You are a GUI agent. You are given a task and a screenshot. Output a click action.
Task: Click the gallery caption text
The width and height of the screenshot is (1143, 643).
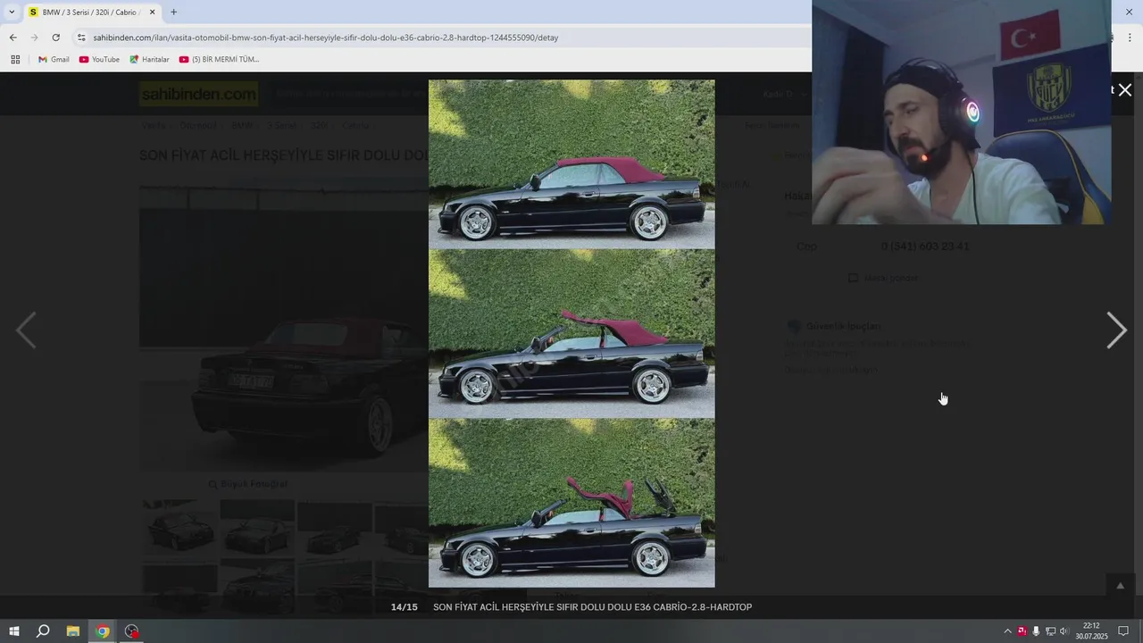[592, 607]
